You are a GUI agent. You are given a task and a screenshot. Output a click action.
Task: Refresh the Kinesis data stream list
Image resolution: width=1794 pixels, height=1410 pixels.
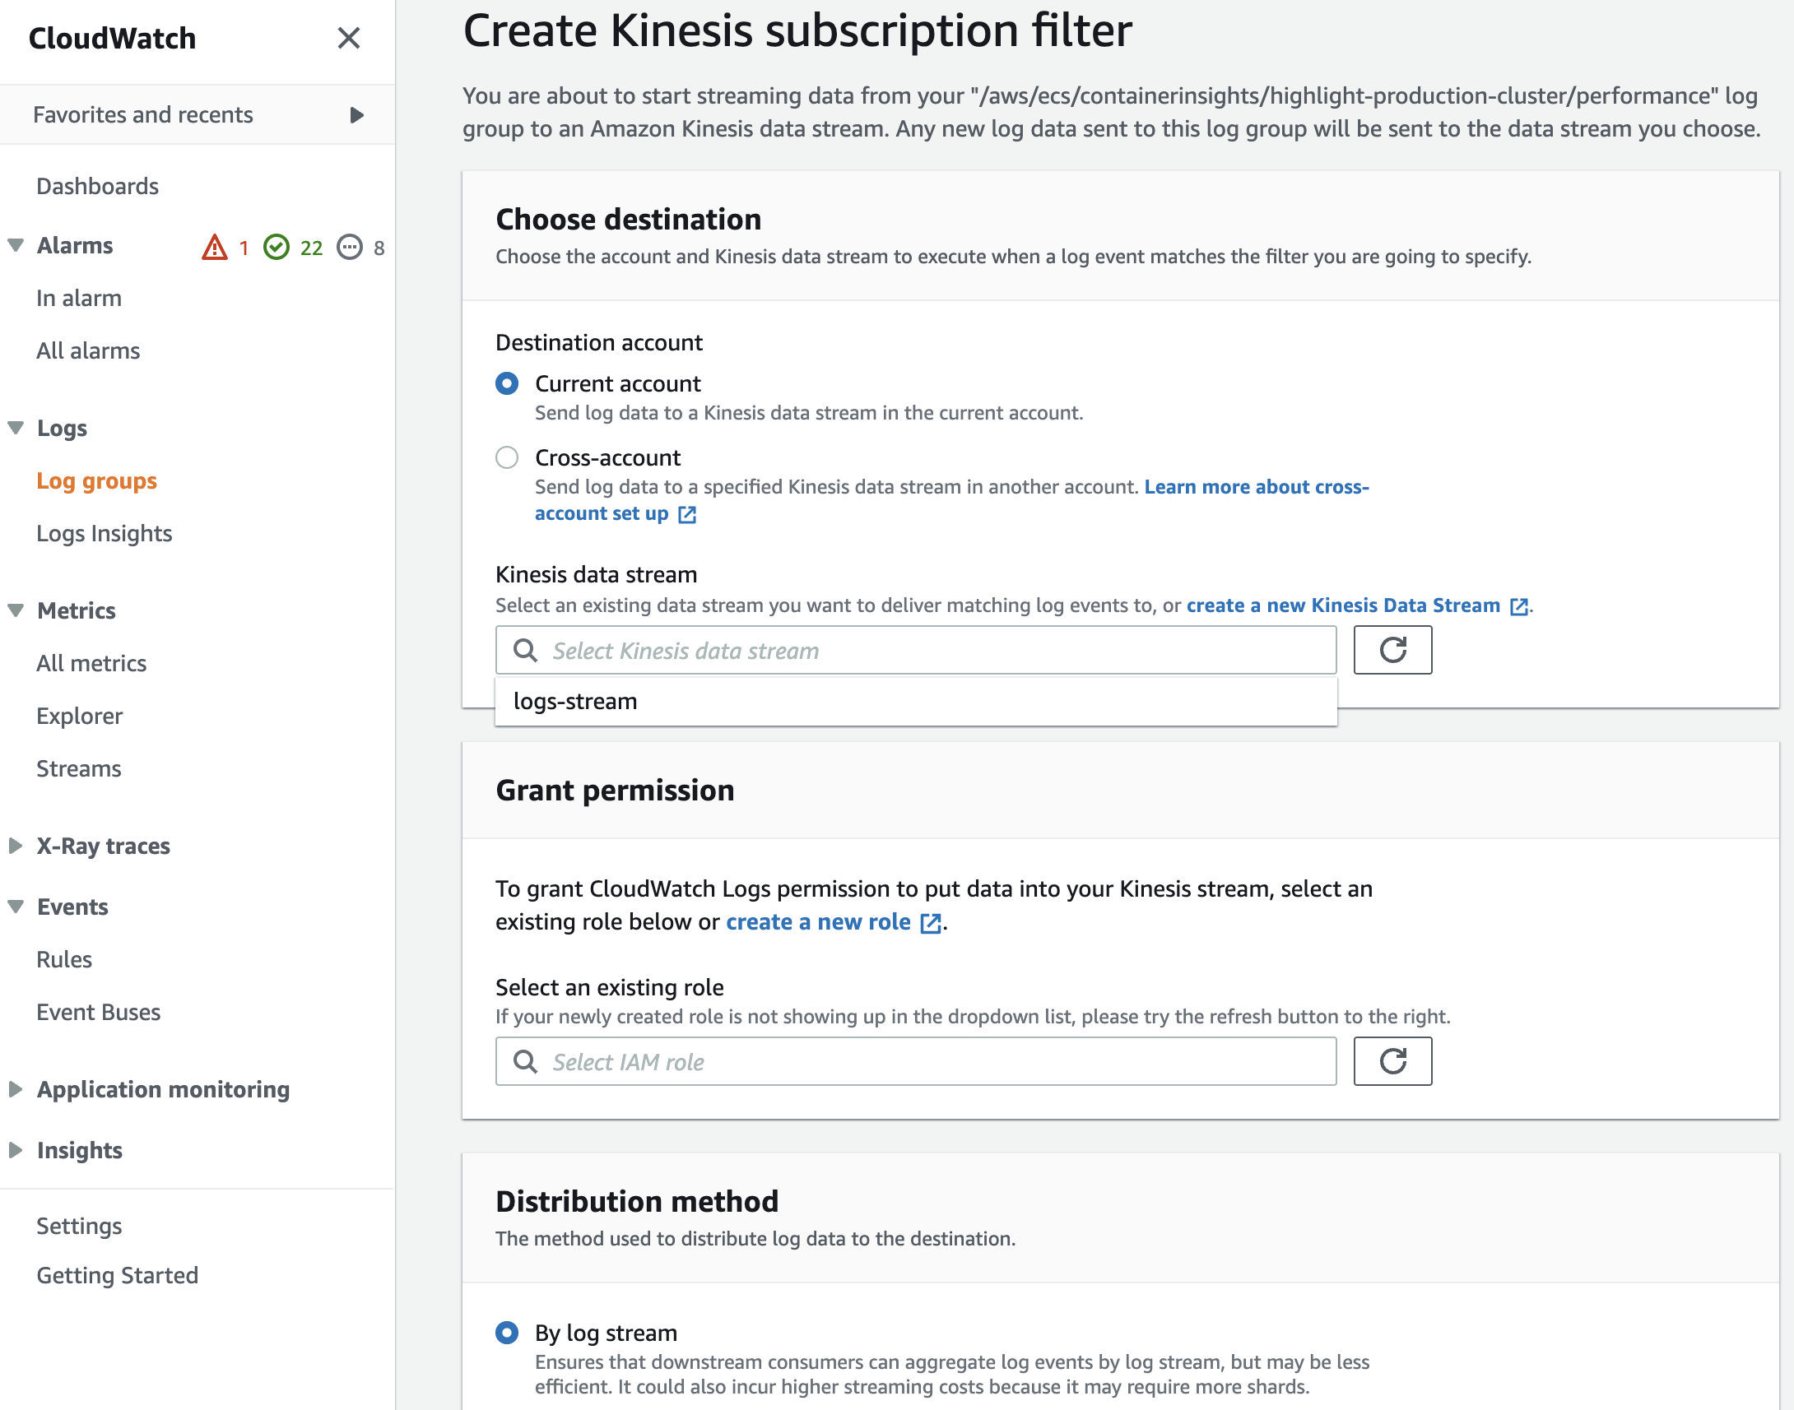coord(1392,651)
